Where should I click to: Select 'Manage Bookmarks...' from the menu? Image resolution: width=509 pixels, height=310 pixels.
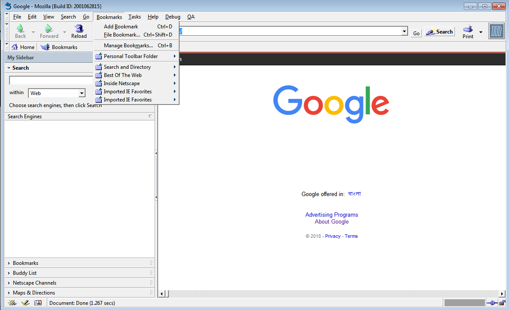click(x=127, y=45)
